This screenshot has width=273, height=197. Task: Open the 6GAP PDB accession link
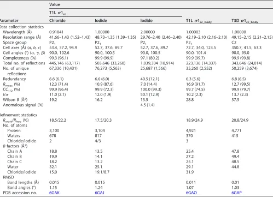pyautogui.click(x=236, y=193)
